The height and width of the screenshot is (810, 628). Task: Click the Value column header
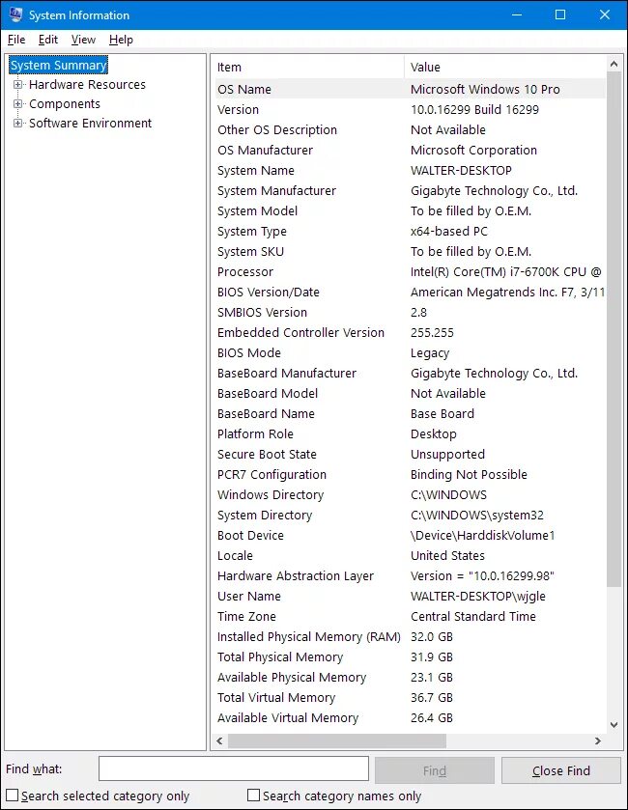coord(504,68)
